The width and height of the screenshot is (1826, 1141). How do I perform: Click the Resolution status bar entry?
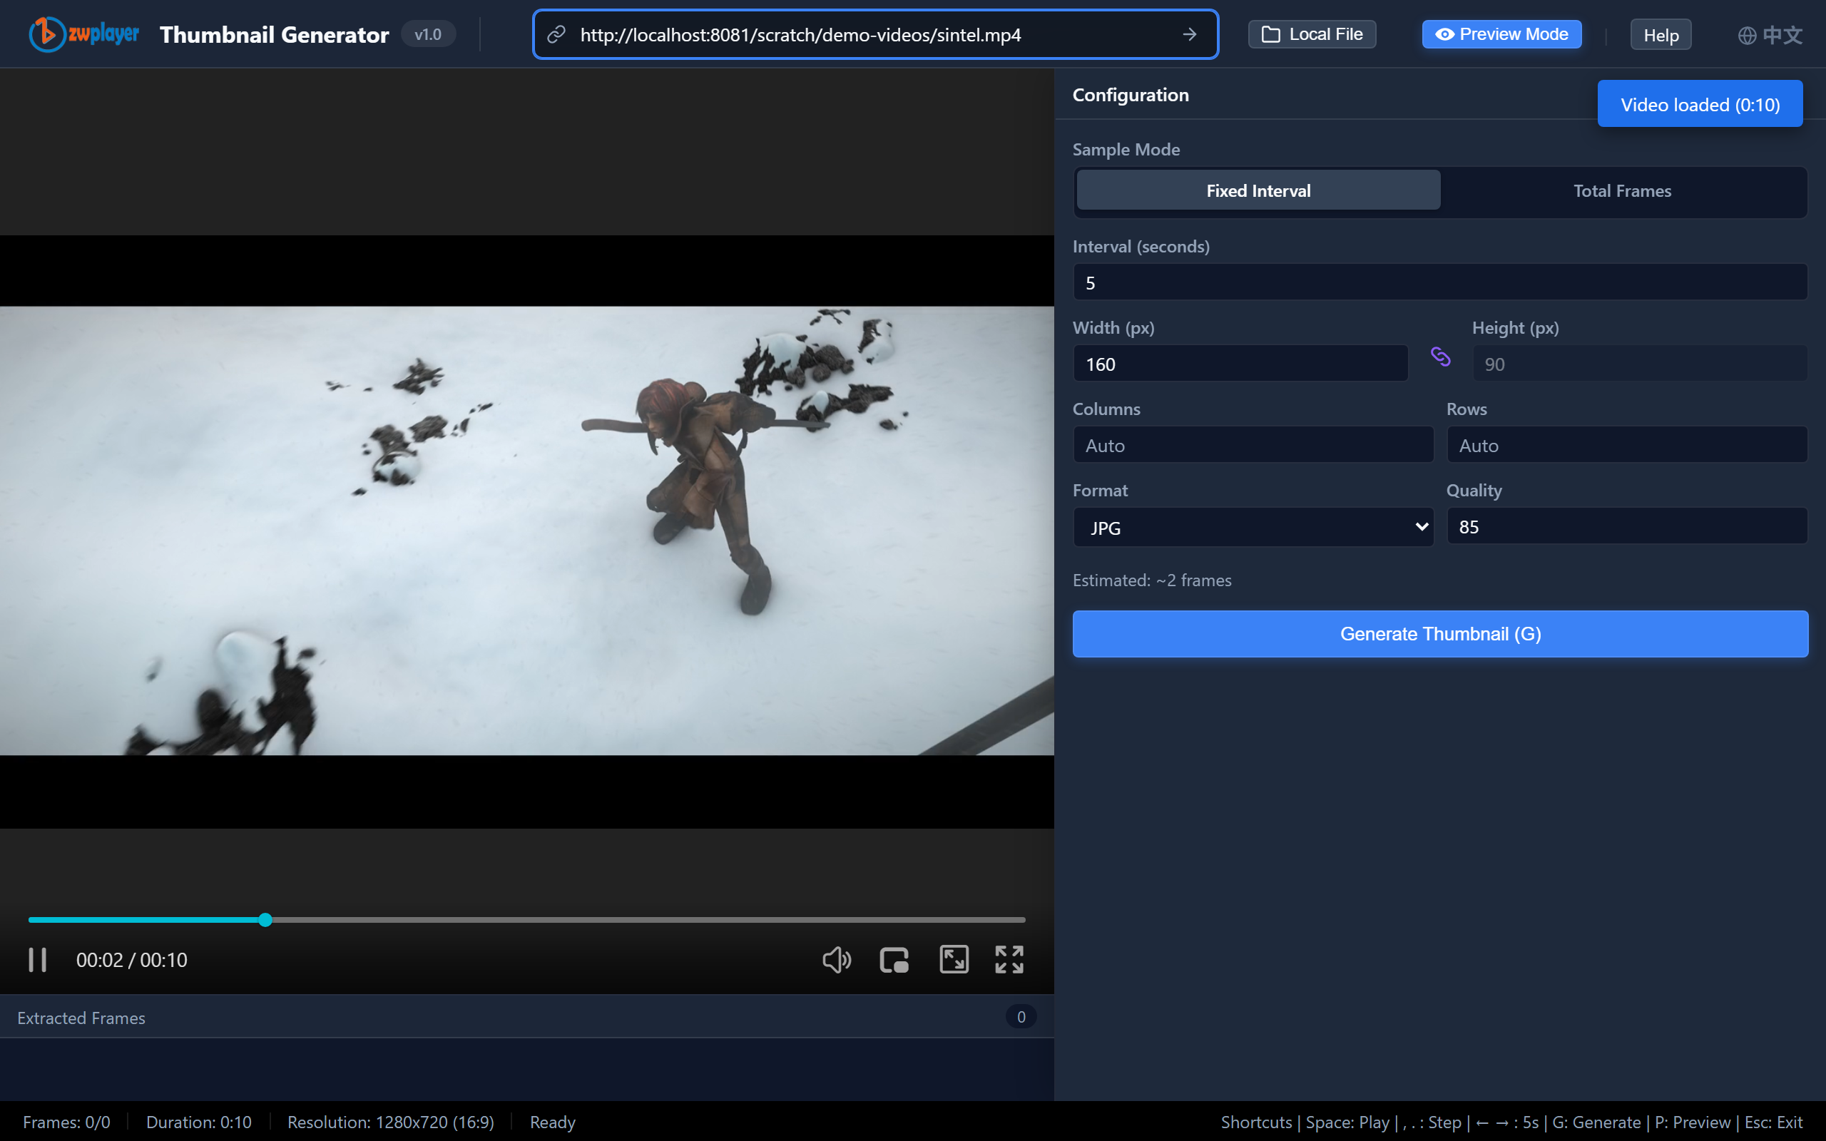pos(390,1122)
